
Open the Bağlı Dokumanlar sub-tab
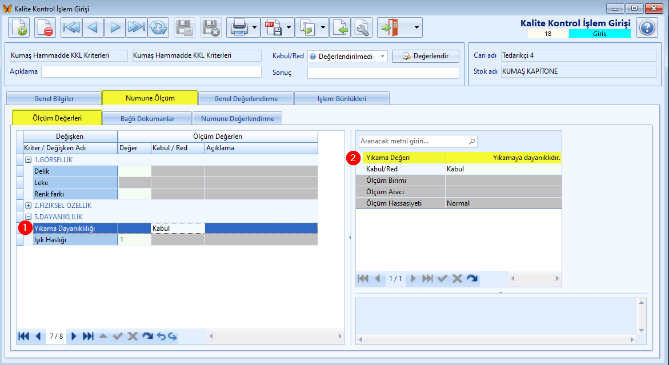[x=147, y=119]
